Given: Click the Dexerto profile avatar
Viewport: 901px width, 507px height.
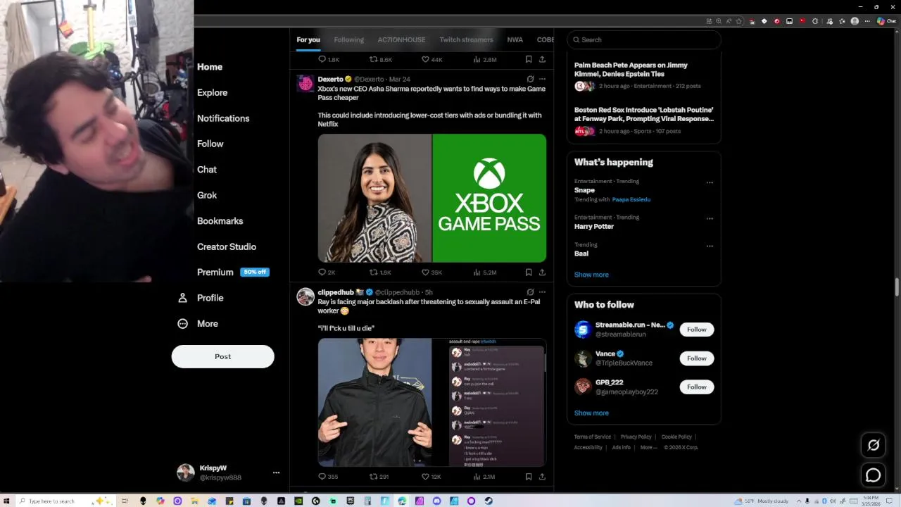Looking at the screenshot, I should pyautogui.click(x=305, y=84).
